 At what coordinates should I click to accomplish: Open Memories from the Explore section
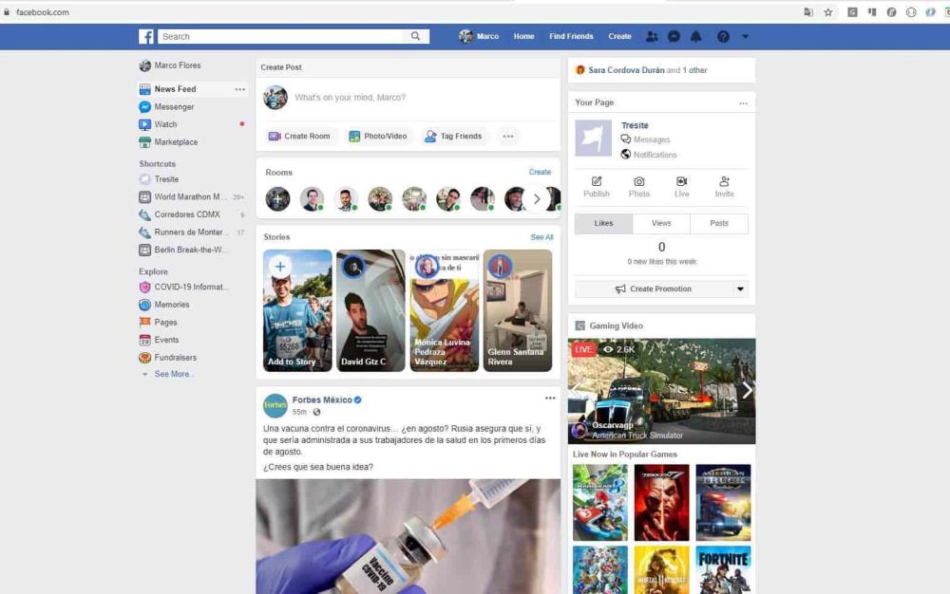coord(170,305)
